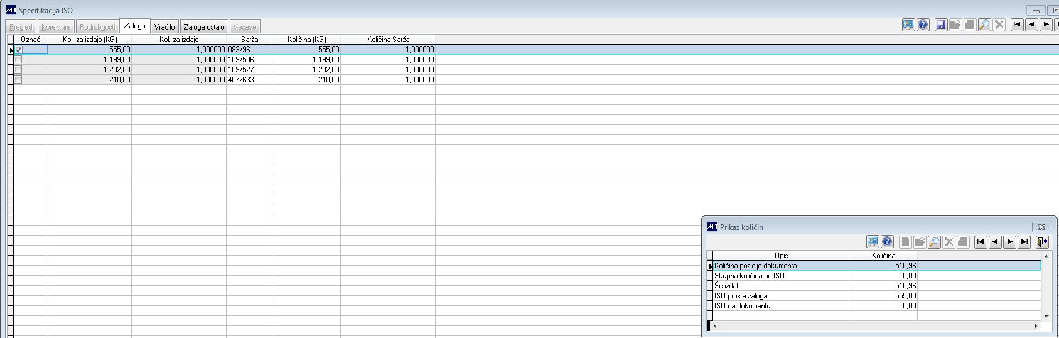The width and height of the screenshot is (1059, 338).
Task: Click the save floppy-disk icon in Specifikacija ISO toolbar
Action: point(941,25)
